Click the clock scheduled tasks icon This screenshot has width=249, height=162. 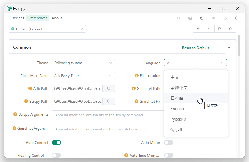click(x=202, y=18)
